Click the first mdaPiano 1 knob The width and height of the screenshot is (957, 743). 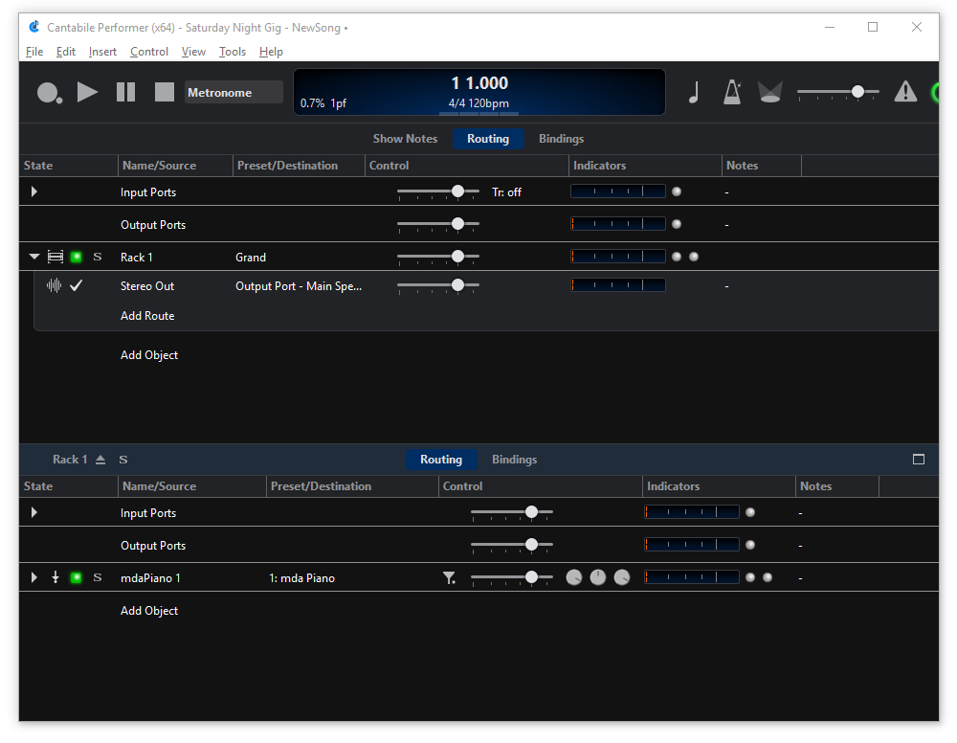tap(574, 577)
